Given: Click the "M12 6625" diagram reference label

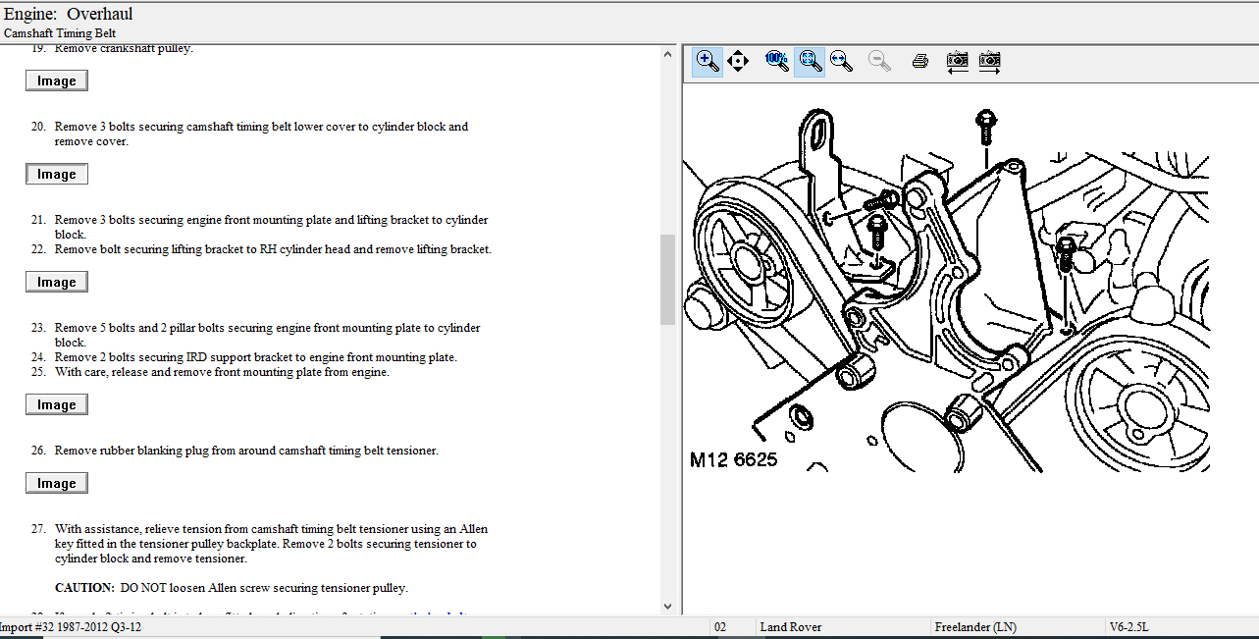Looking at the screenshot, I should tap(733, 459).
